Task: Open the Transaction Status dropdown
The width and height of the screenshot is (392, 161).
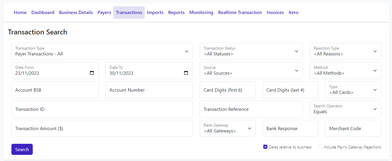Action: click(x=251, y=51)
